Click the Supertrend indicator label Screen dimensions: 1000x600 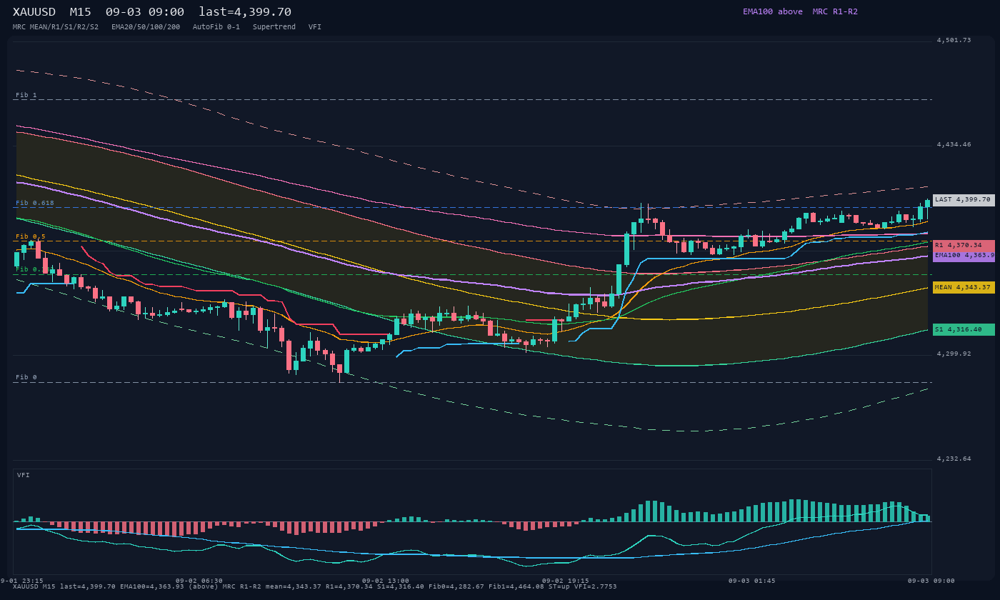[274, 26]
